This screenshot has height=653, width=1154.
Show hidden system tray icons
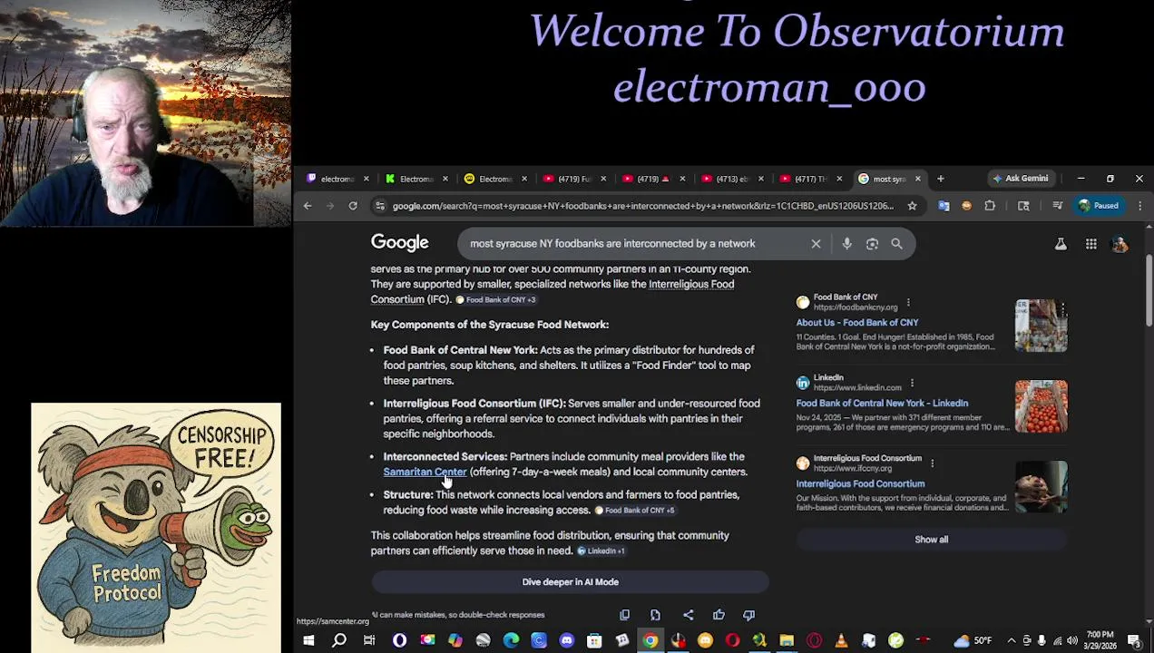(x=1012, y=641)
